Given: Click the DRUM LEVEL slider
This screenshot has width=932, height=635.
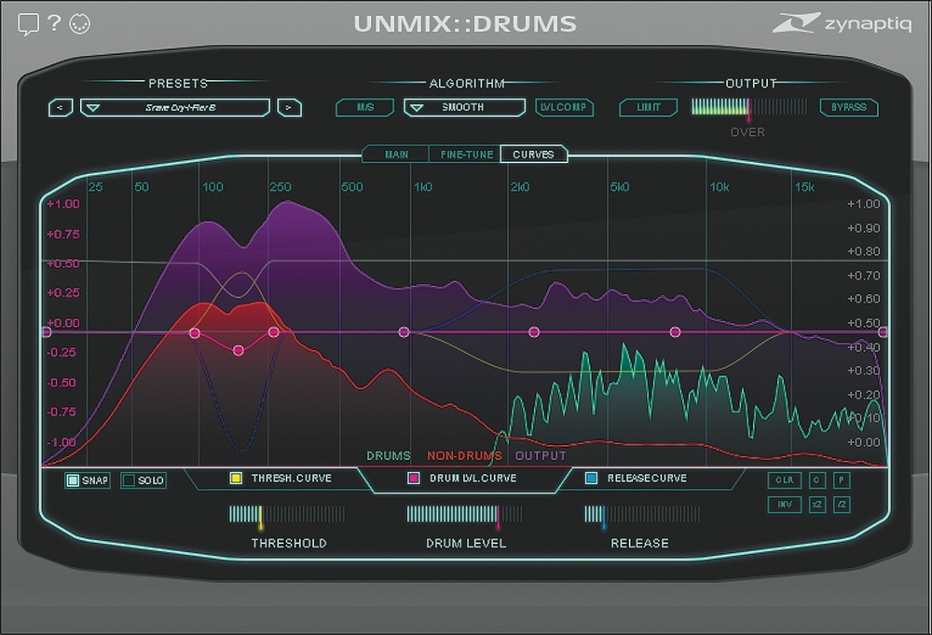Looking at the screenshot, I should (465, 514).
